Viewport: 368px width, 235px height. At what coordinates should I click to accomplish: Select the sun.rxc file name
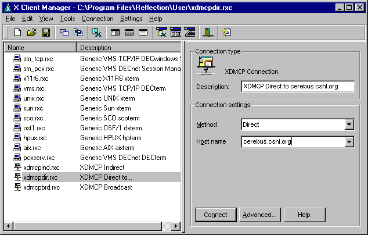[33, 108]
